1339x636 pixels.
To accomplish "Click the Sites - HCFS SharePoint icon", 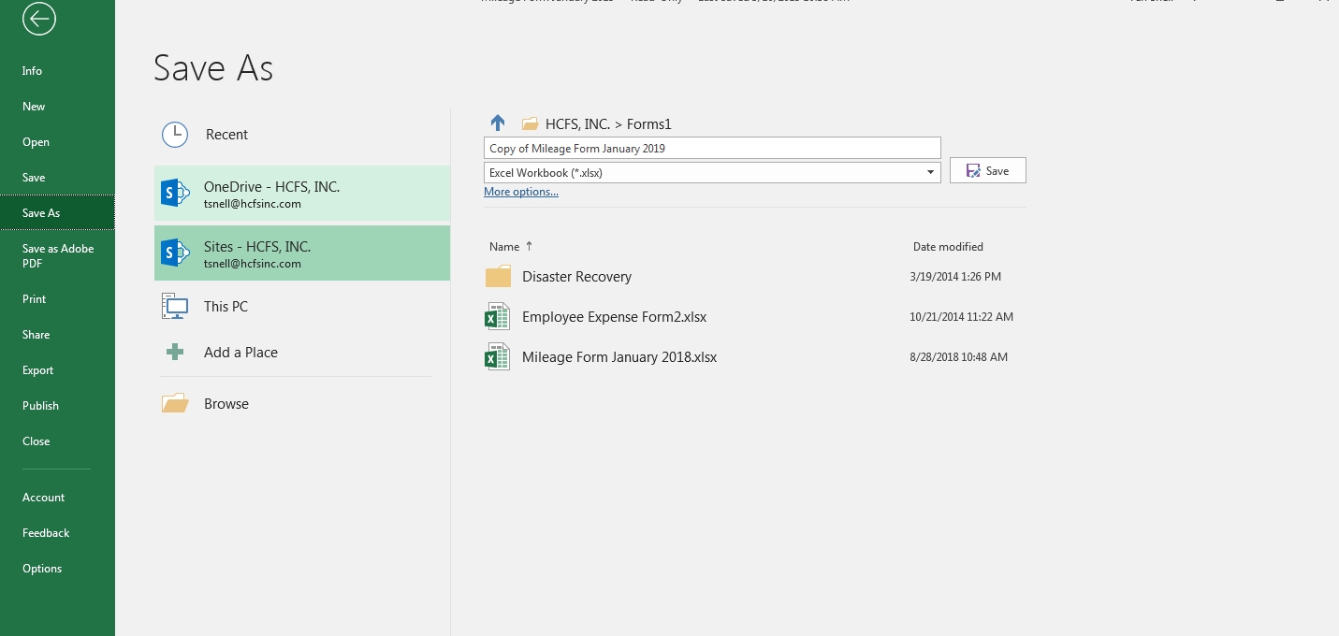I will 175,253.
